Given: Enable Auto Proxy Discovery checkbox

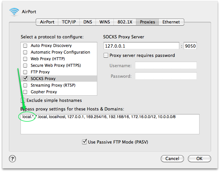Looking at the screenshot, I should pos(25,46).
